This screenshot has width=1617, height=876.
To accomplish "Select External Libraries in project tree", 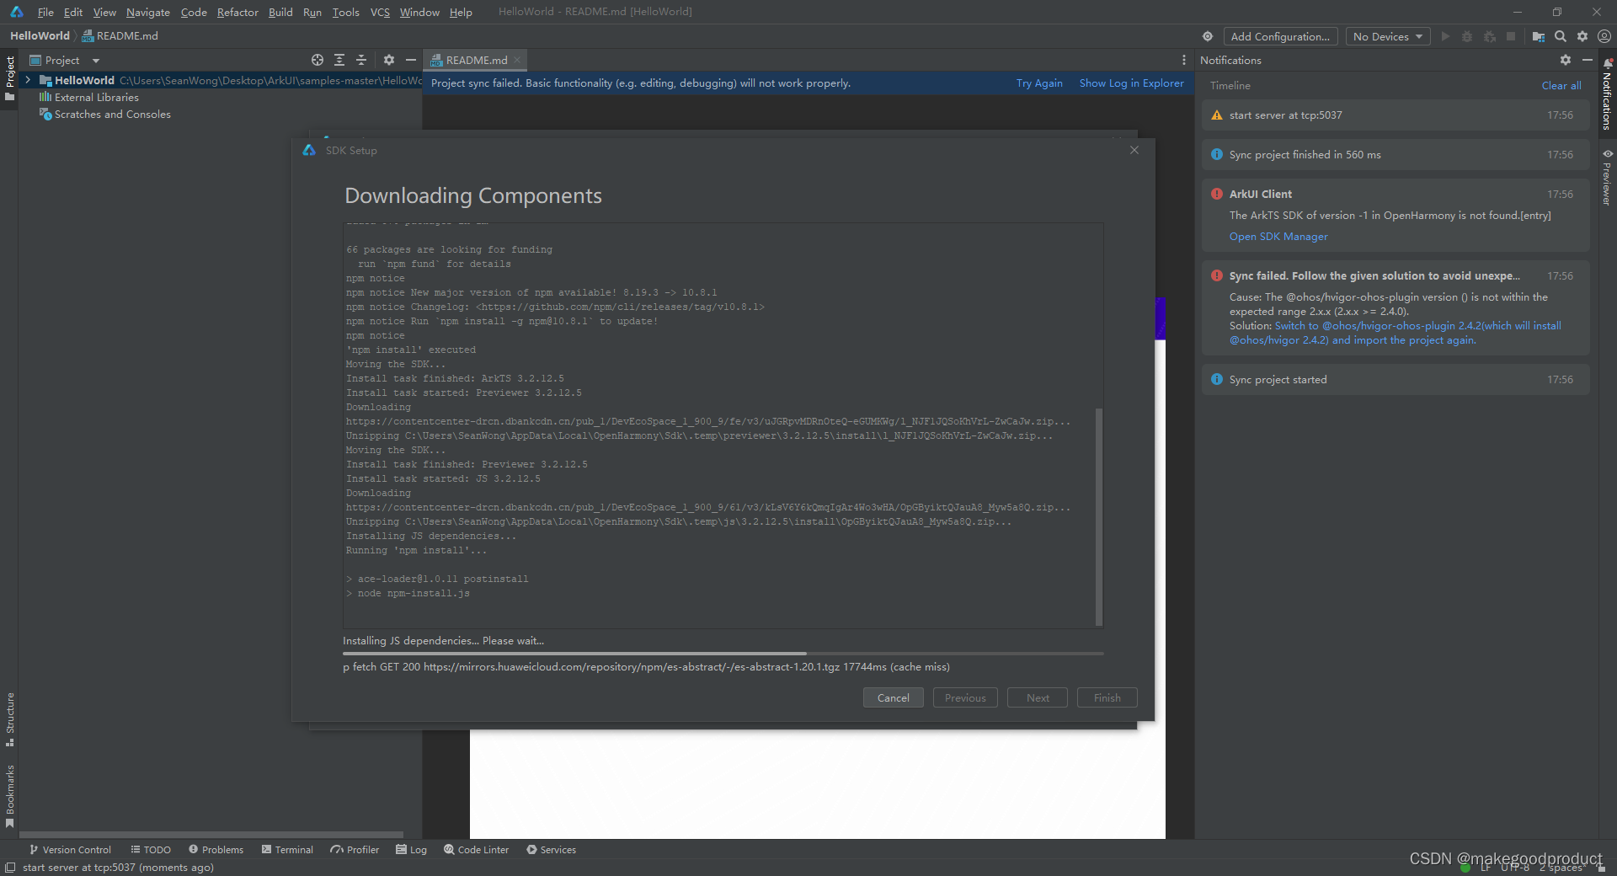I will (x=96, y=97).
